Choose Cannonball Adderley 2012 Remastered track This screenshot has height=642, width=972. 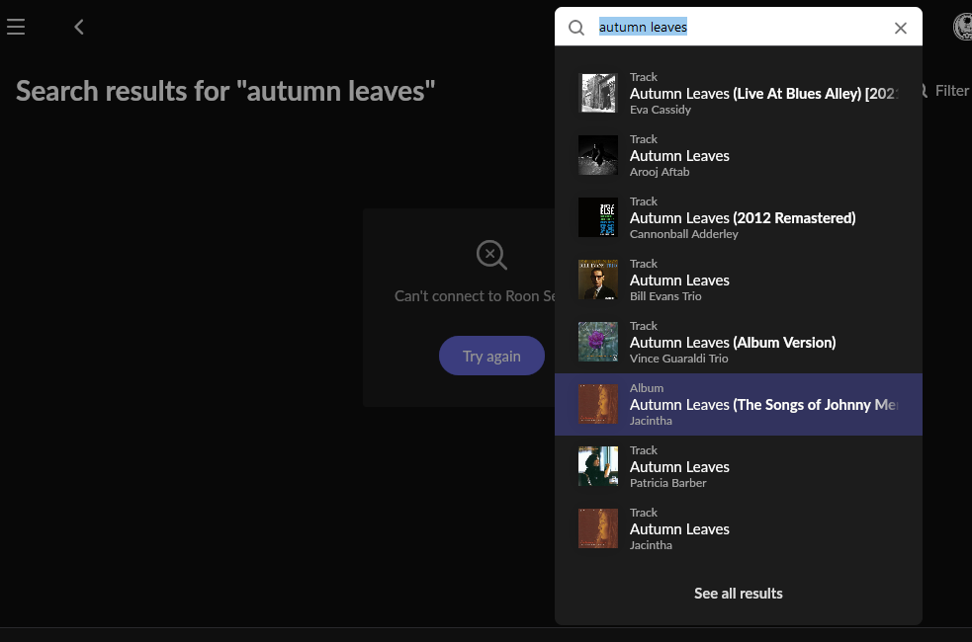click(739, 218)
